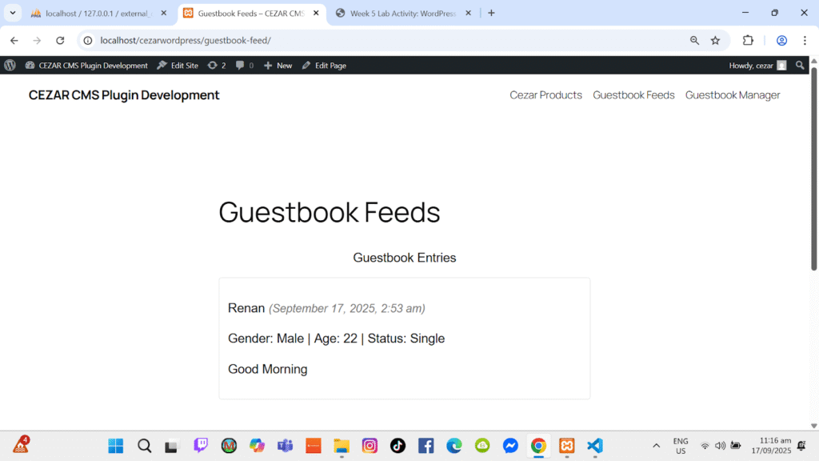The width and height of the screenshot is (819, 461).
Task: Click the updates icon showing 2
Action: (x=217, y=66)
